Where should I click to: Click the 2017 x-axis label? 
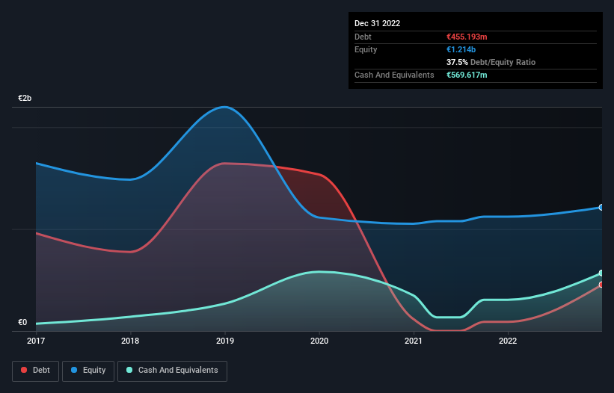(36, 341)
